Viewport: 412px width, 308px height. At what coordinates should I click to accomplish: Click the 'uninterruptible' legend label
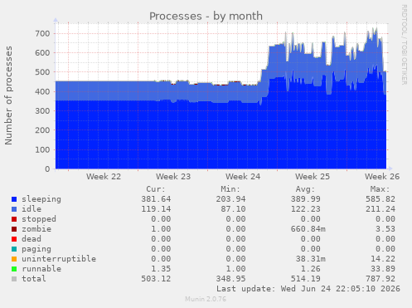(59, 259)
